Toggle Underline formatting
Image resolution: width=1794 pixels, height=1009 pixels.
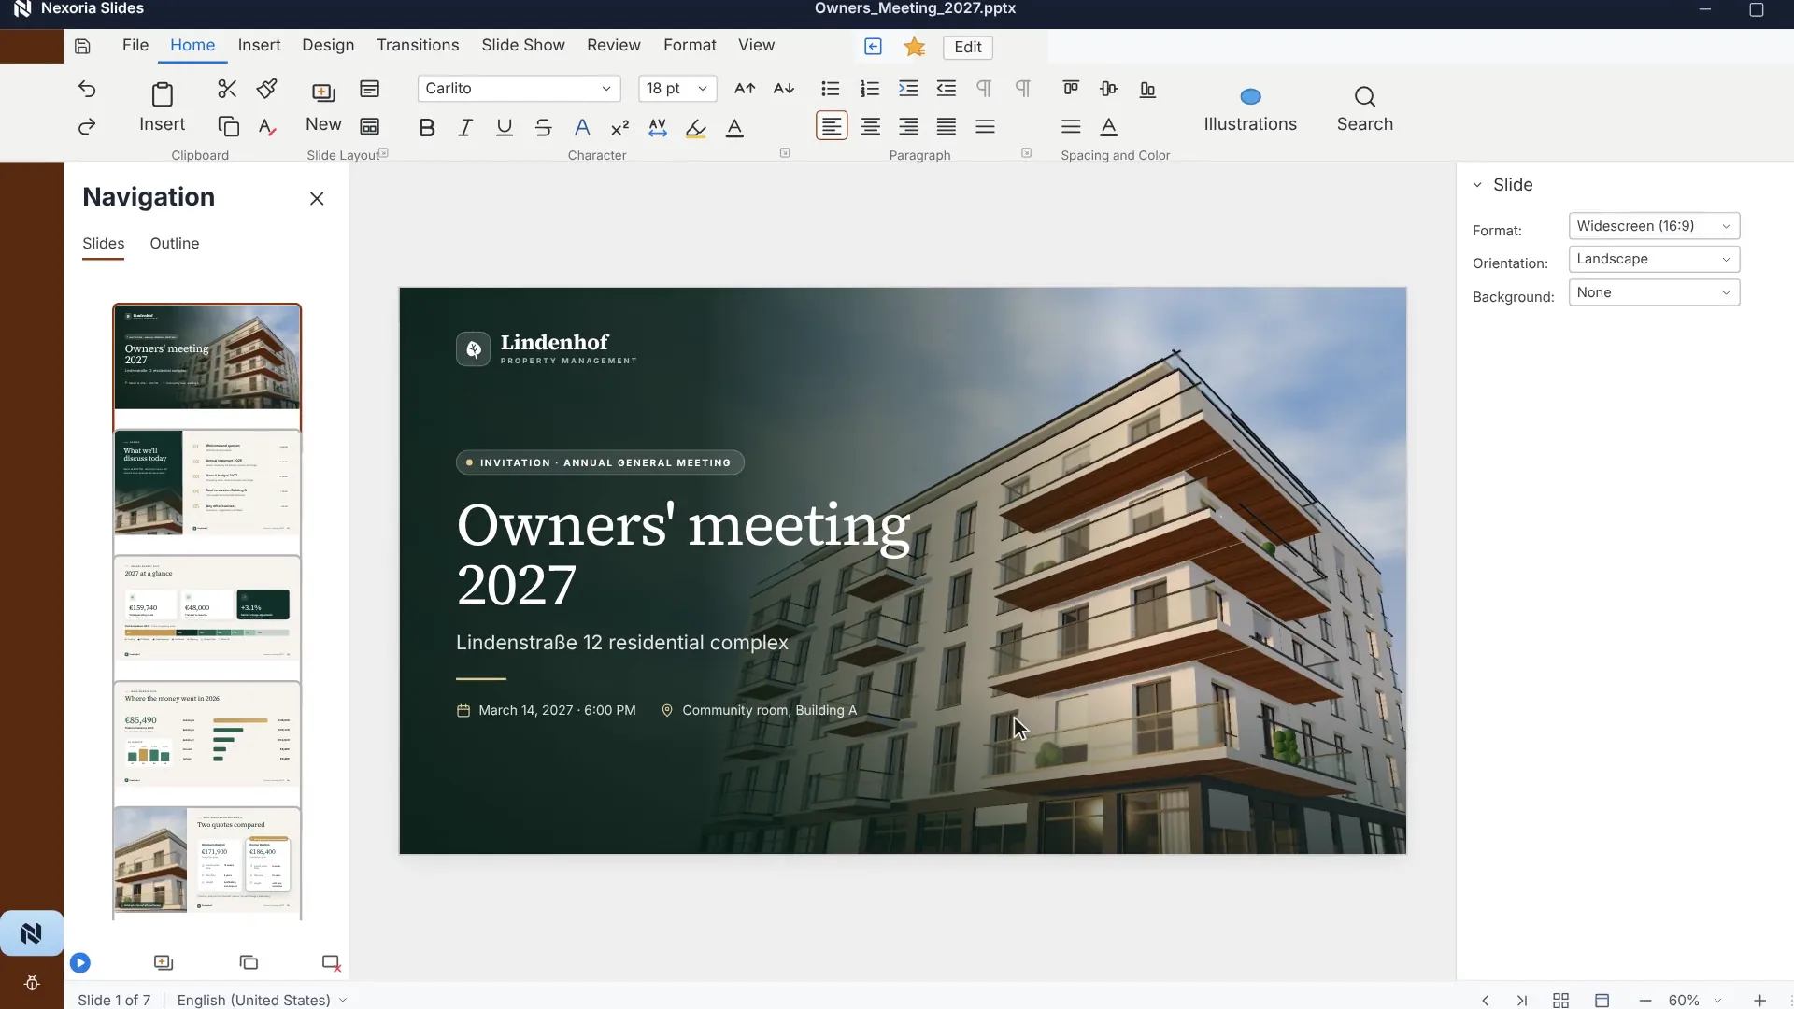(x=505, y=128)
